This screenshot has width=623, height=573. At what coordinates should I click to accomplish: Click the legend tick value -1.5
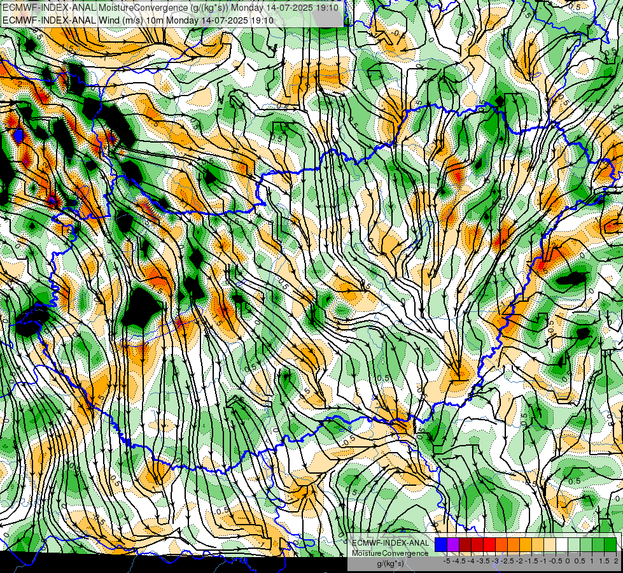(531, 561)
